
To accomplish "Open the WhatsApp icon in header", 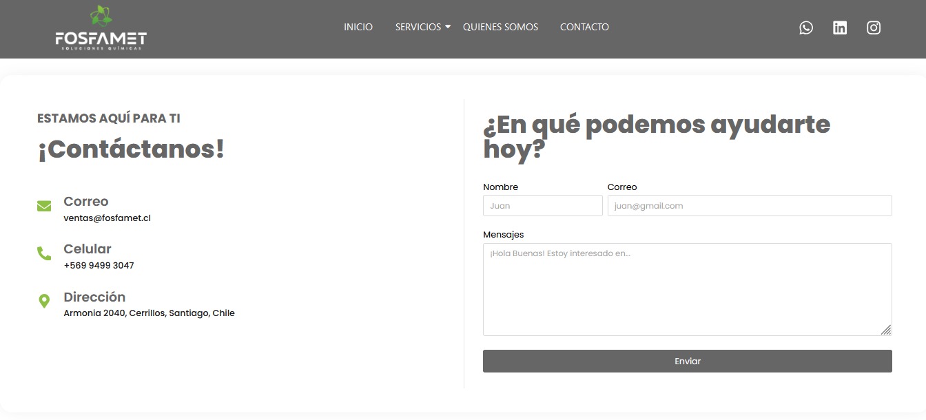I will (x=806, y=28).
